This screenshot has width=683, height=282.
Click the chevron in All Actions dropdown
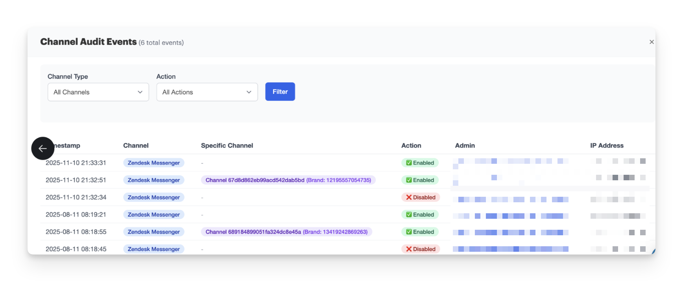(x=249, y=92)
